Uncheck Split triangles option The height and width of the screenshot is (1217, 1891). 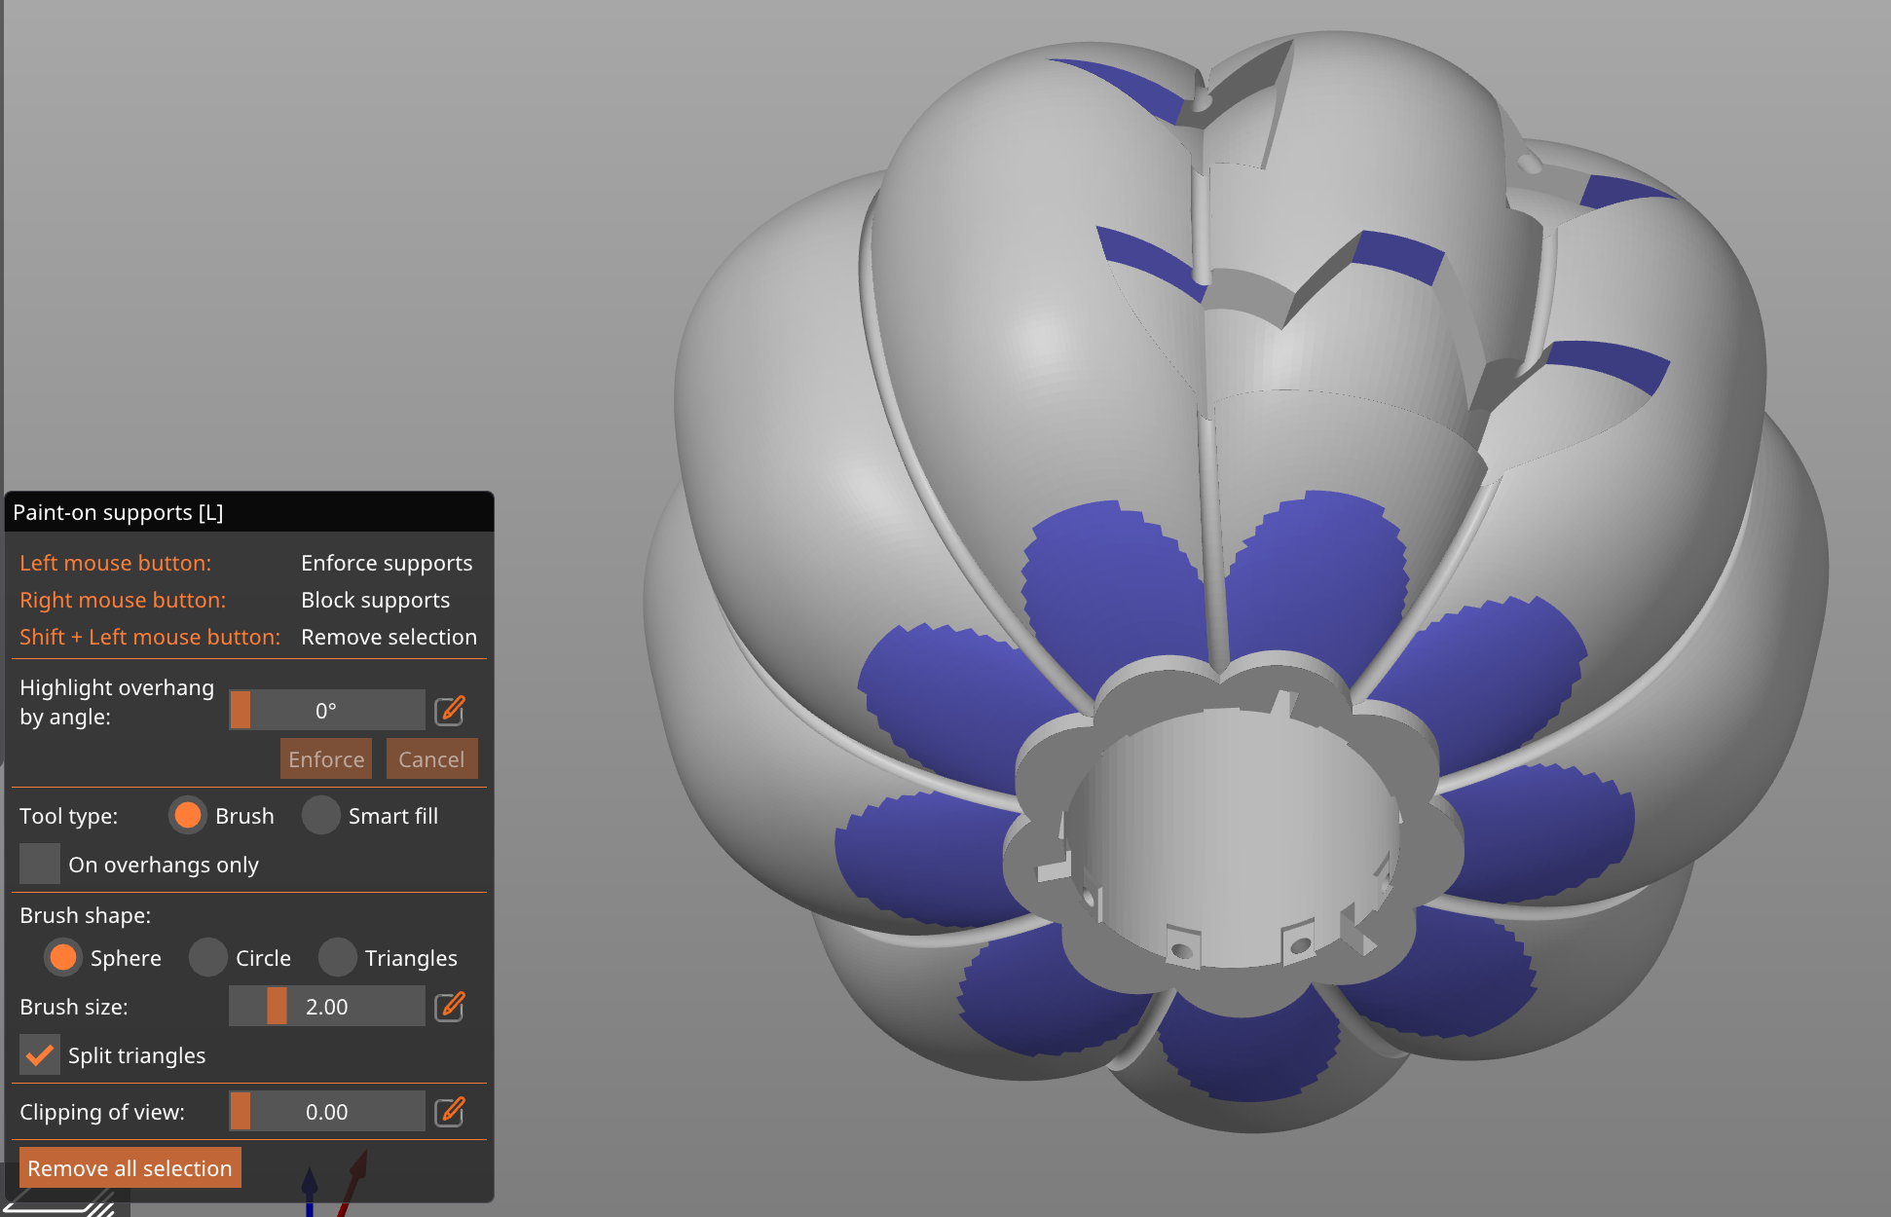[40, 1054]
